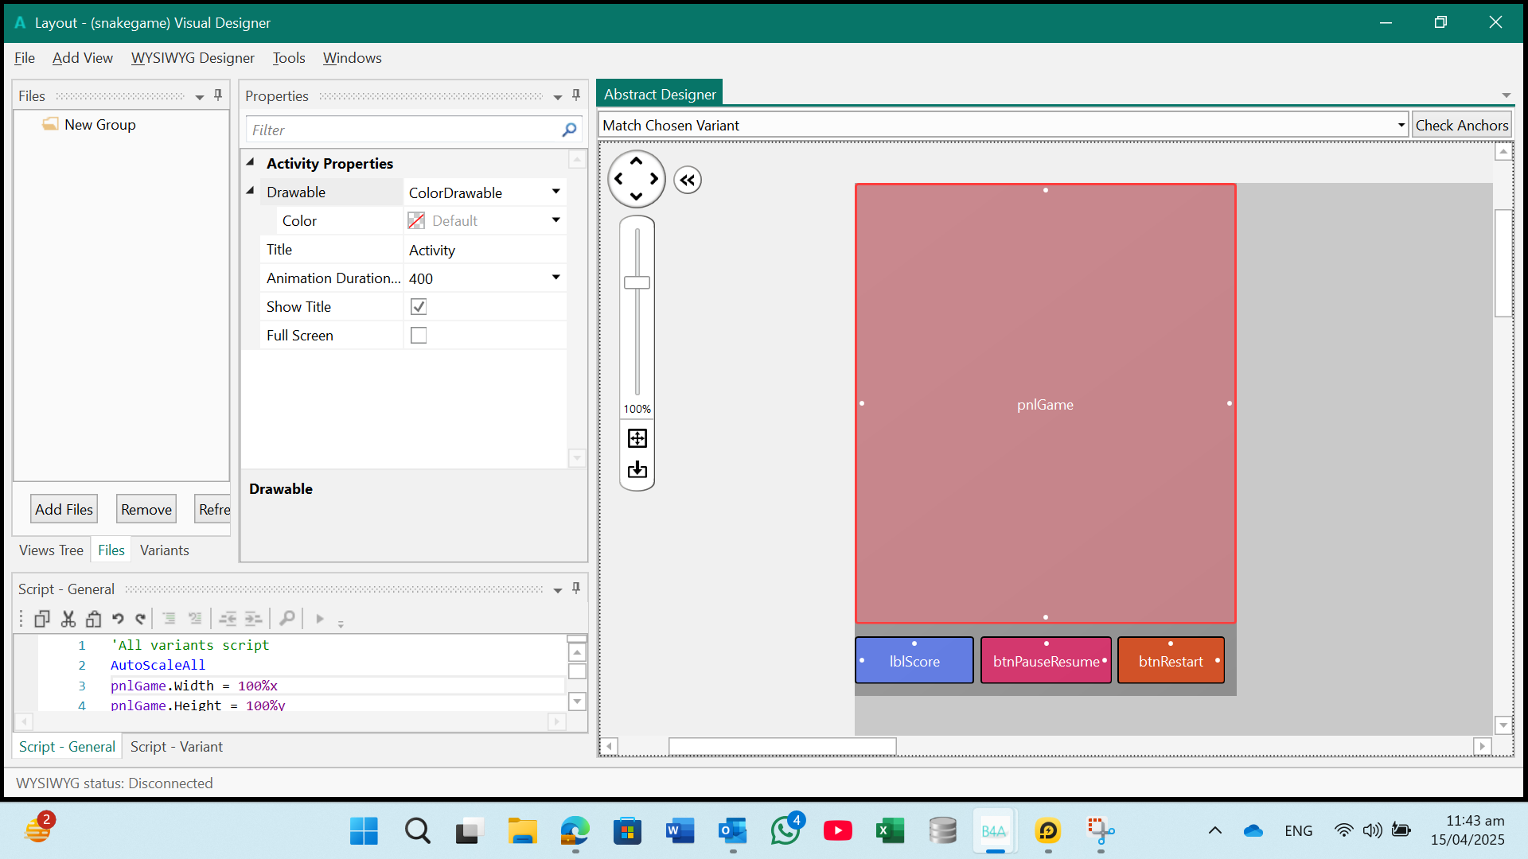The image size is (1528, 859).
Task: Click the fit-to-view icon under zoom slider
Action: coord(637,437)
